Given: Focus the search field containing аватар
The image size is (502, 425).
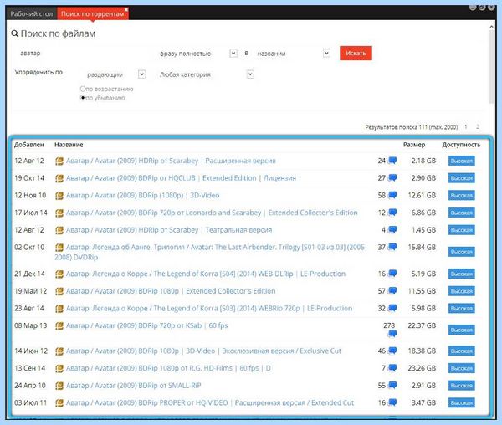Looking at the screenshot, I should point(85,54).
